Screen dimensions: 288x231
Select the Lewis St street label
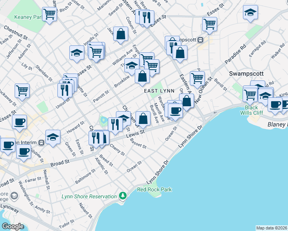[x=136, y=133]
